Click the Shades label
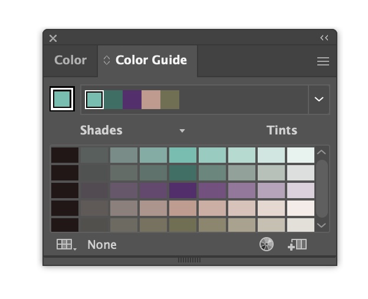368x299 pixels. 101,130
